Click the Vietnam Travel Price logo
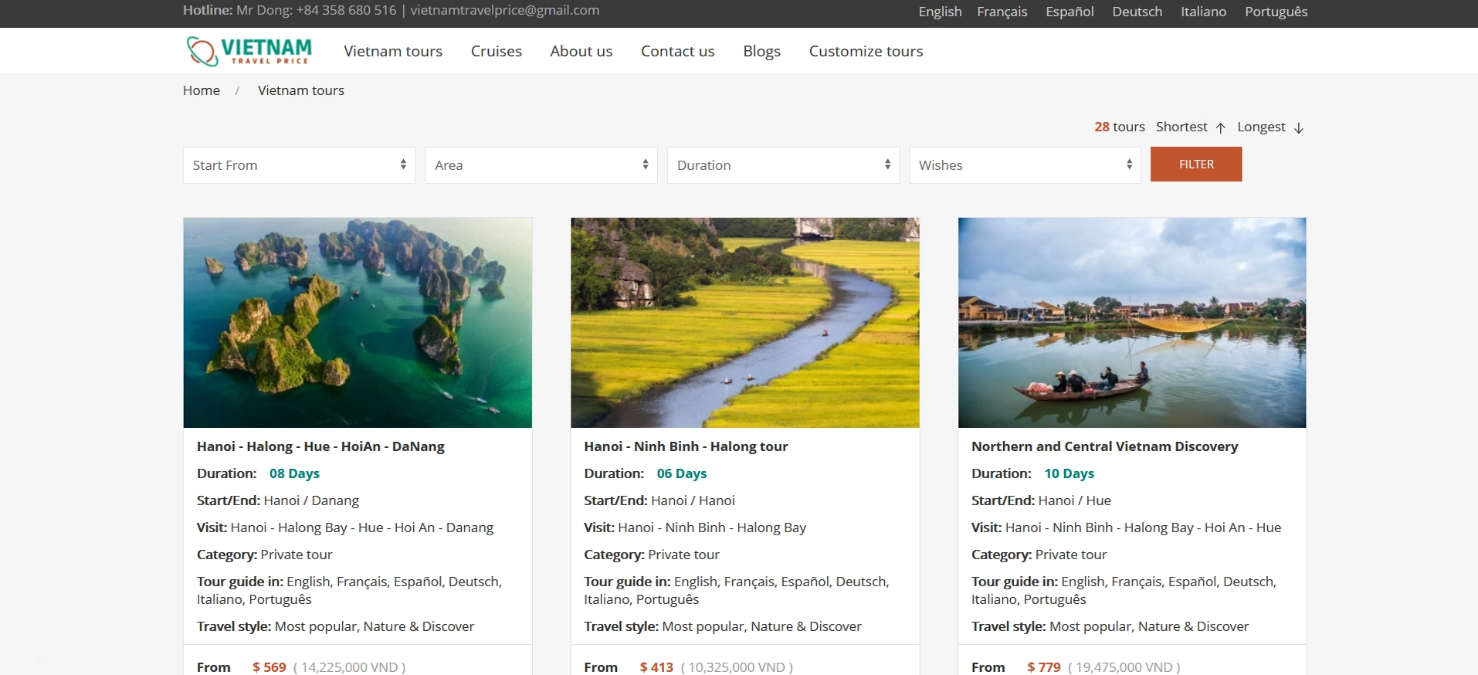1478x675 pixels. pos(249,51)
